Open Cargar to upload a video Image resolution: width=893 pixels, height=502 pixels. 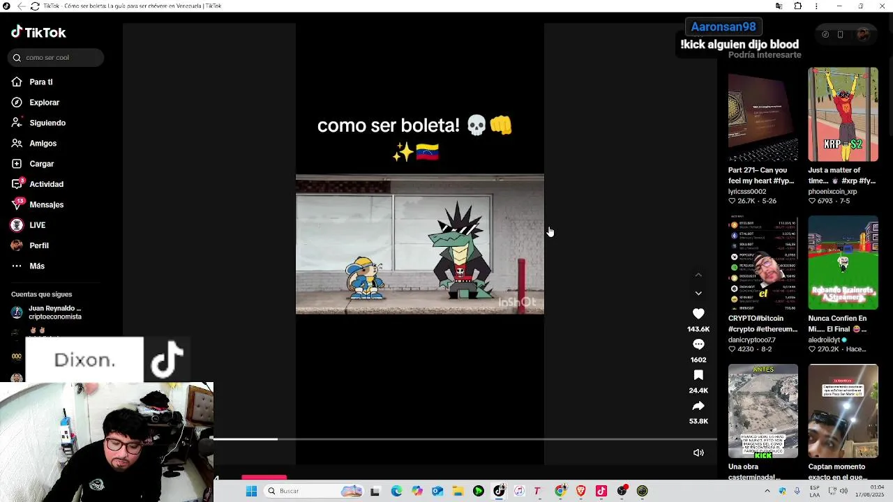tap(41, 164)
